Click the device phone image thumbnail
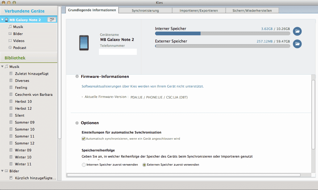 pyautogui.click(x=84, y=43)
